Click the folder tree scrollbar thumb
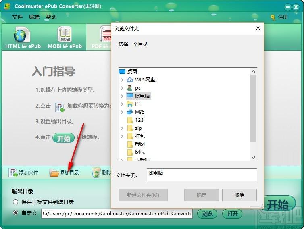The image size is (304, 229). (253, 108)
